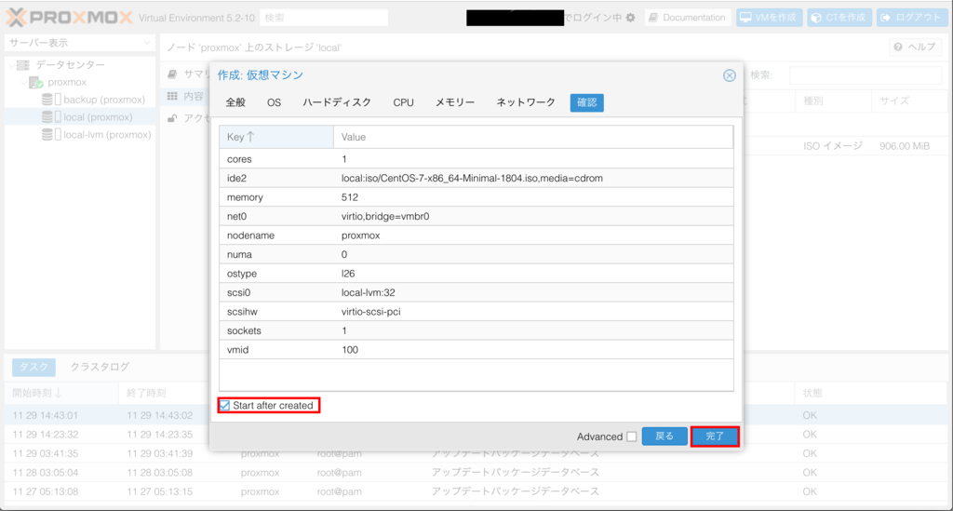Click the permissions unlock icon
Screen dimensions: 953x511
click(x=172, y=118)
